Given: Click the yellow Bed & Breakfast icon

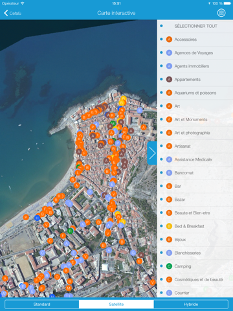Looking at the screenshot, I should tap(169, 226).
